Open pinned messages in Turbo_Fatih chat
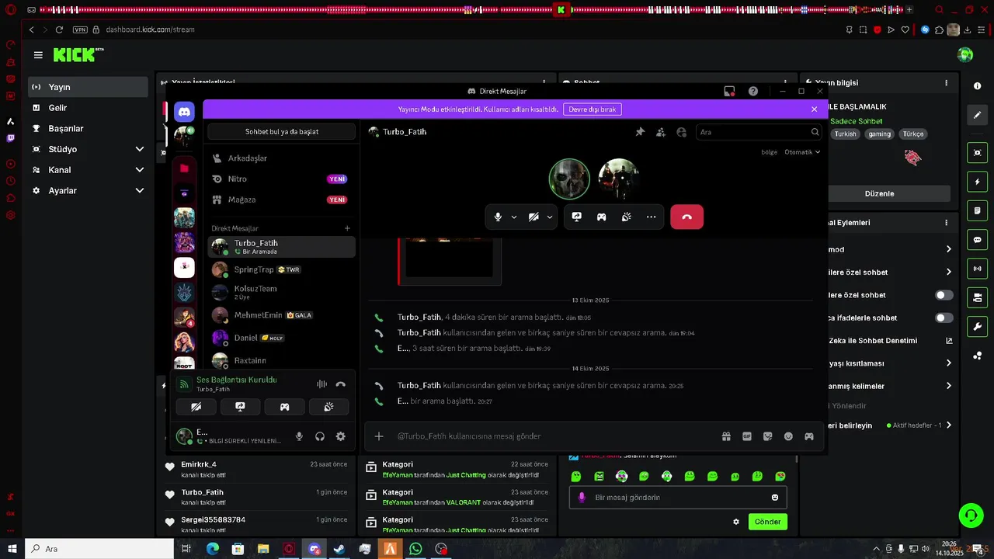The image size is (994, 559). tap(640, 132)
